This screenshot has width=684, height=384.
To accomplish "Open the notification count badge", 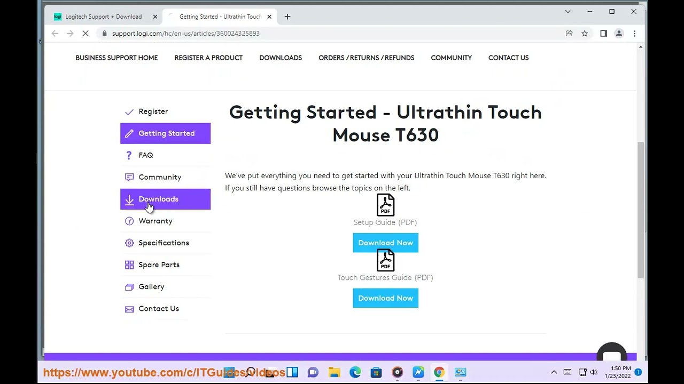I will point(638,372).
